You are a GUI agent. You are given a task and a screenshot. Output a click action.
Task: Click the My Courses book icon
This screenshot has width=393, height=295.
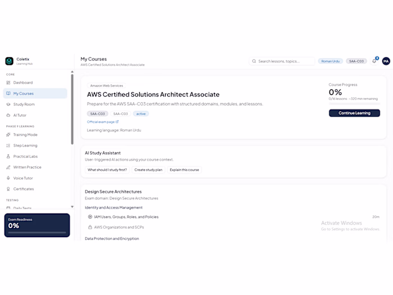[x=8, y=93]
